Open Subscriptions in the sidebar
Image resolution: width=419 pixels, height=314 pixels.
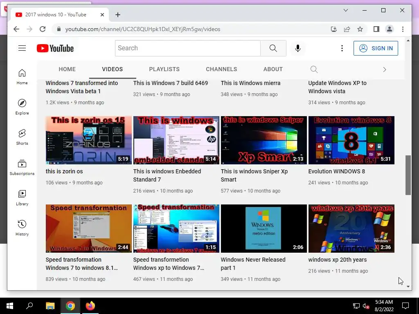tap(22, 167)
